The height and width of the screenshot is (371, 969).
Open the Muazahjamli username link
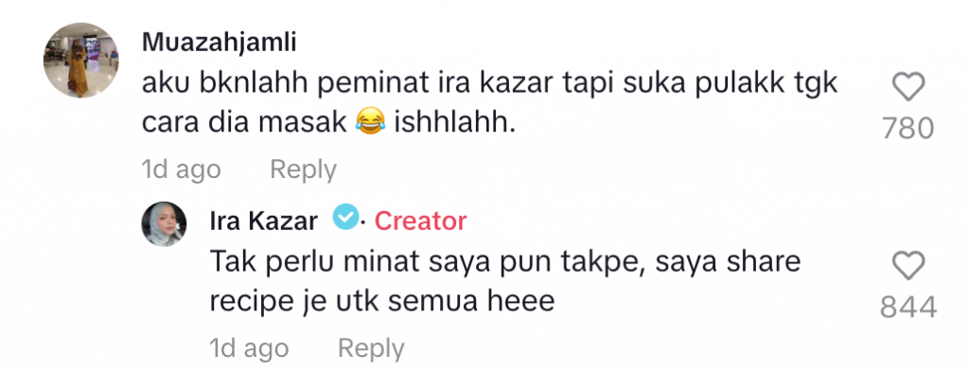[219, 43]
